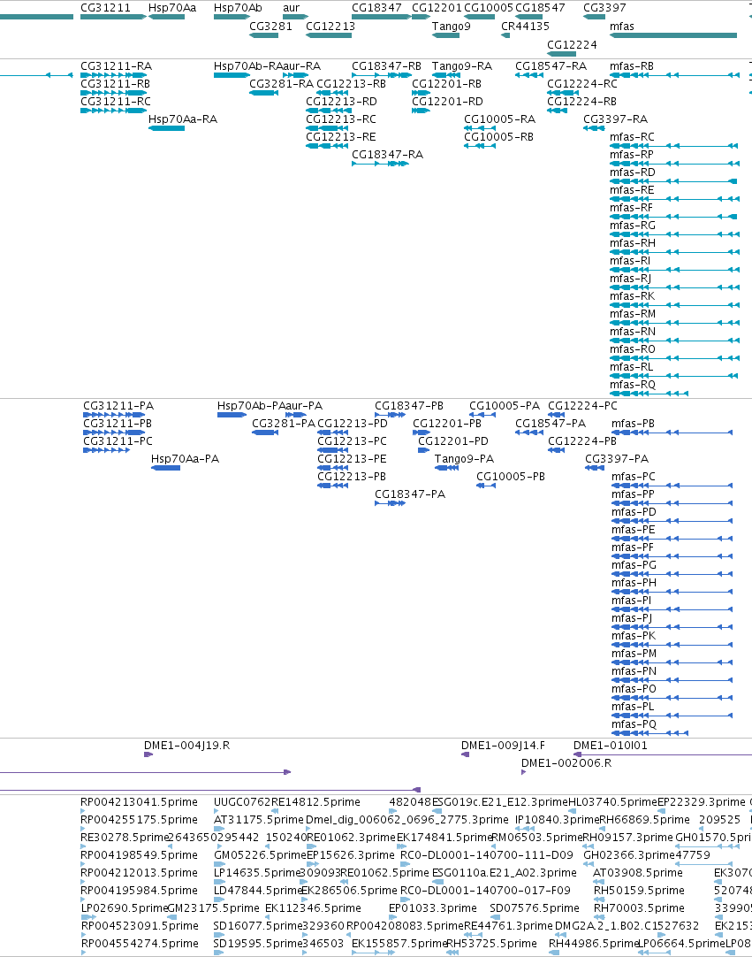Select protein CG31211-PA
Image resolution: width=752 pixels, height=957 pixels.
click(118, 406)
